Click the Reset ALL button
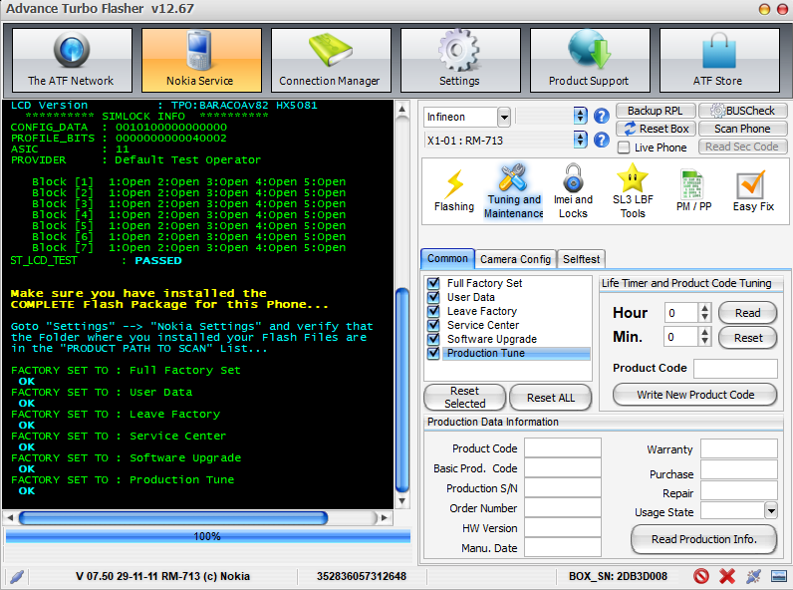The image size is (793, 590). click(550, 398)
